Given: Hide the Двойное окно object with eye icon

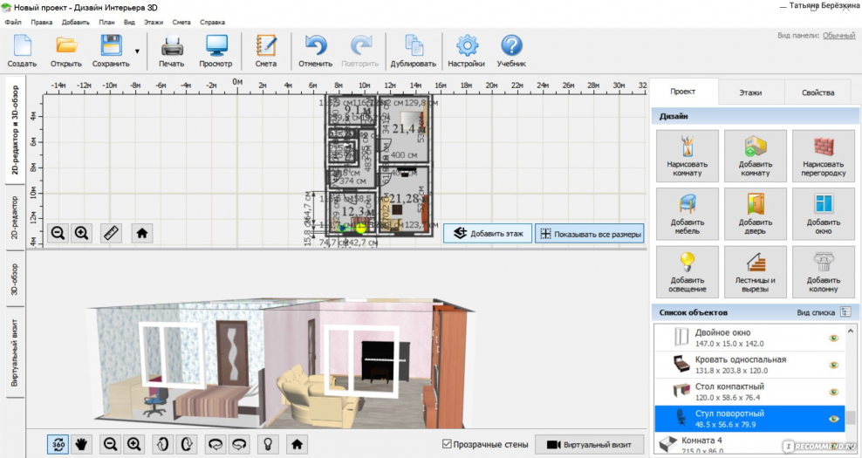Looking at the screenshot, I should tap(833, 338).
